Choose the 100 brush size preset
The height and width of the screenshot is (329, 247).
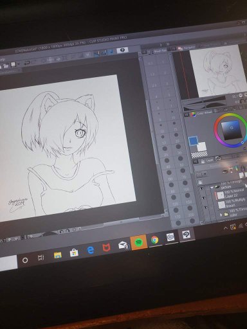tap(187, 193)
